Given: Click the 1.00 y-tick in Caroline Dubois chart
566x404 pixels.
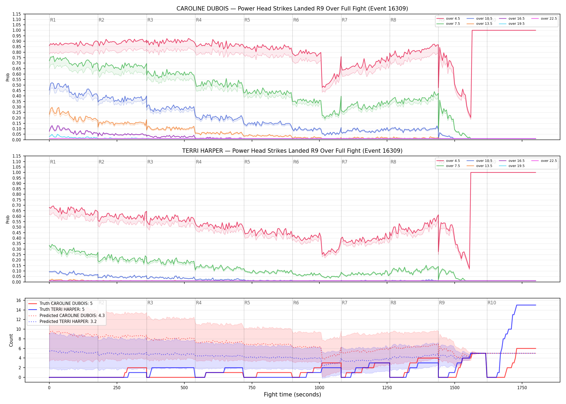Looking at the screenshot, I should pyautogui.click(x=16, y=30).
